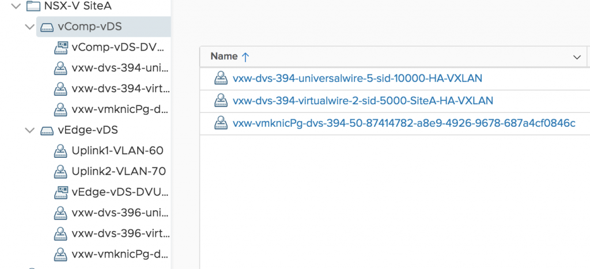Select vxw-dvs-396-uni... tree item
Viewport: 590px width, 269px height.
pyautogui.click(x=120, y=213)
